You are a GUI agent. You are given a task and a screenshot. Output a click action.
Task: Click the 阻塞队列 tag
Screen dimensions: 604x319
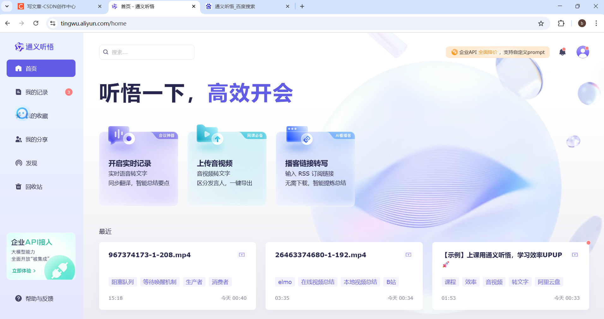coord(123,282)
